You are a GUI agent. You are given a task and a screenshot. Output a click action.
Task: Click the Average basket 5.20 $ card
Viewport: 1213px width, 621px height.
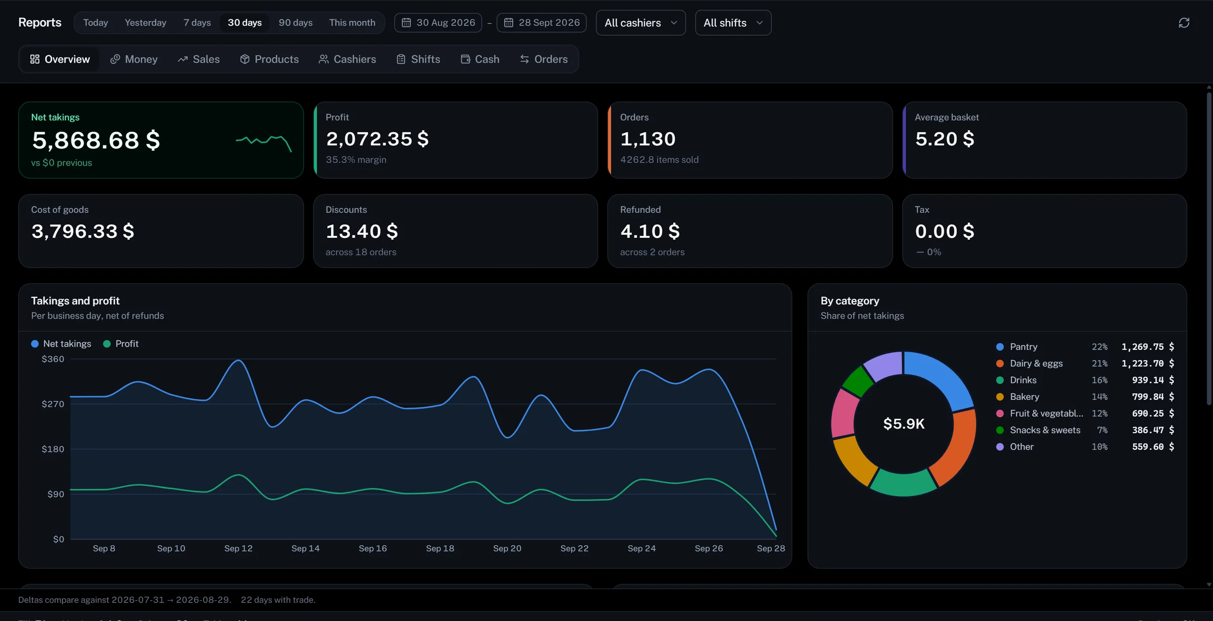[1045, 140]
